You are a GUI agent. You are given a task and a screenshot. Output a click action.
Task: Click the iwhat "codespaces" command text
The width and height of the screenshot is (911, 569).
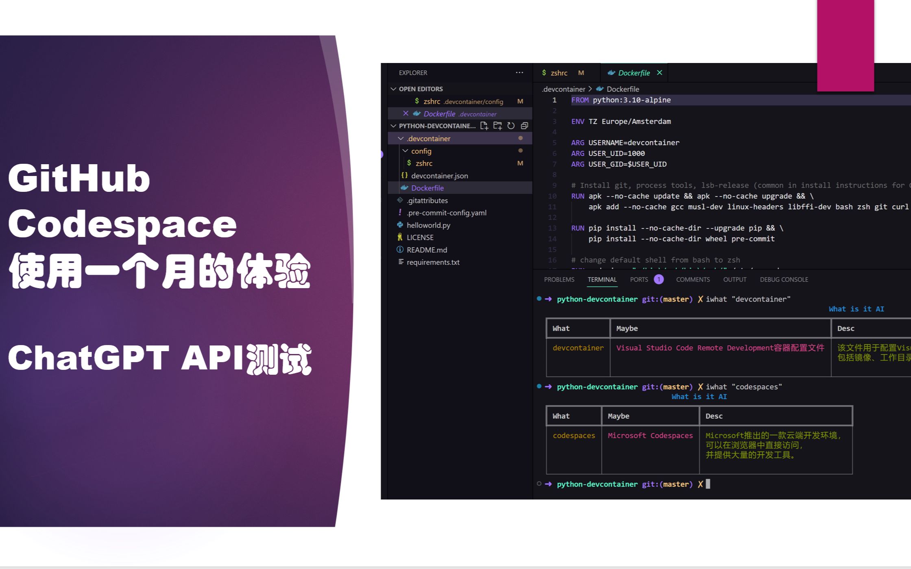pos(744,387)
